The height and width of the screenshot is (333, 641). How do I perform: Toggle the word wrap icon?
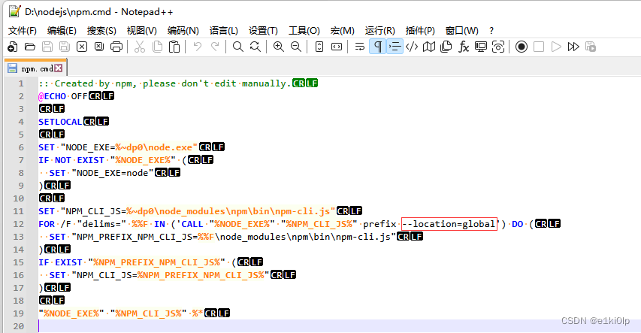click(x=360, y=47)
